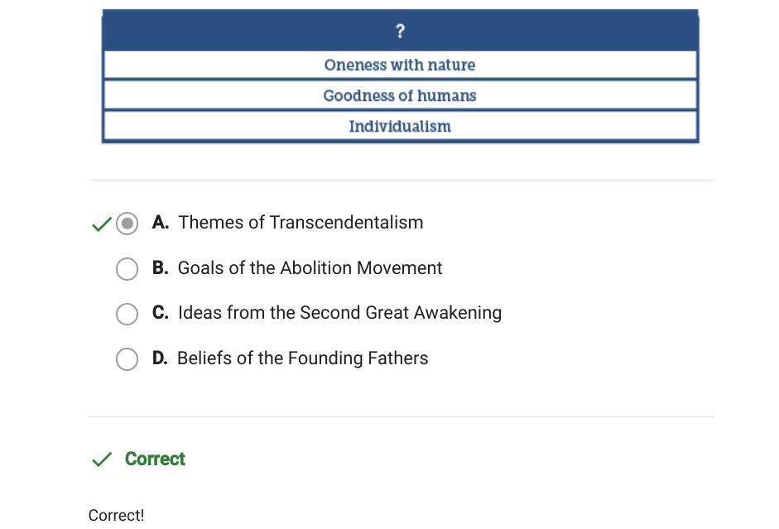Click the question mark table header
The image size is (779, 529).
(400, 31)
